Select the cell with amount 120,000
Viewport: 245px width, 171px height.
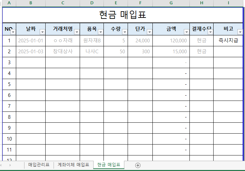171,41
